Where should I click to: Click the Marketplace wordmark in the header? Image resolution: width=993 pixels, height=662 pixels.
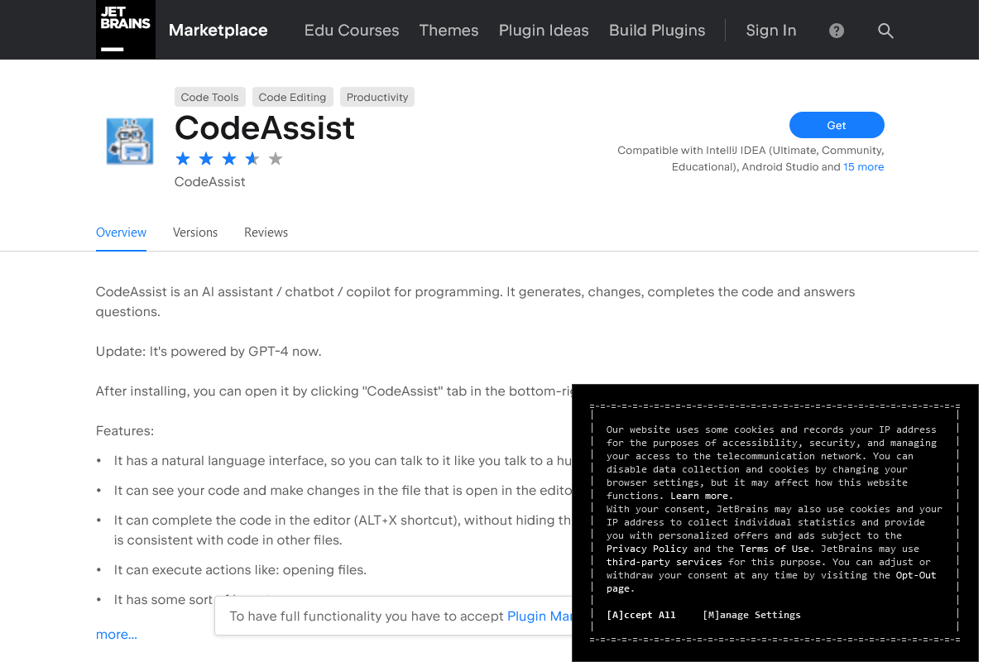[x=218, y=30]
